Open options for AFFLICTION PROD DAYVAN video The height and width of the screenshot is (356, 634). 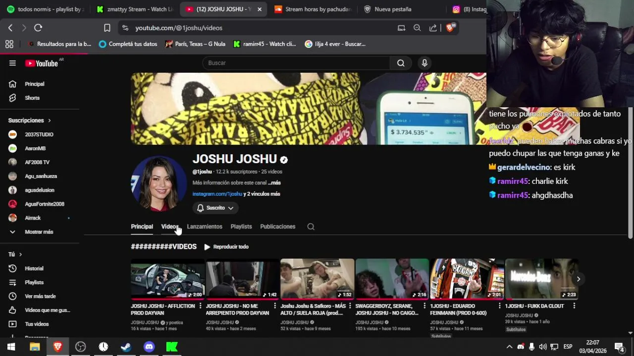(x=200, y=306)
